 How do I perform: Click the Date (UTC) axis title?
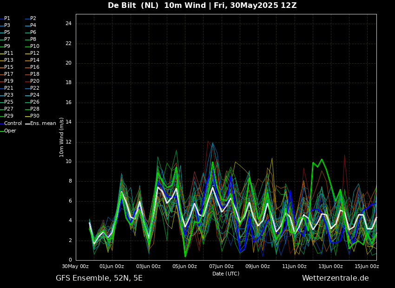226,274
